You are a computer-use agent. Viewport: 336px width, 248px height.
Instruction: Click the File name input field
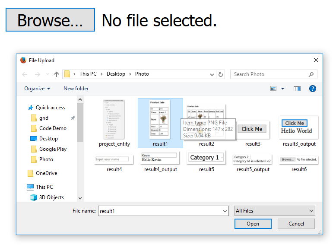[160, 211]
